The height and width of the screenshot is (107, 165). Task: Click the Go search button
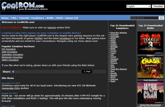161,18
